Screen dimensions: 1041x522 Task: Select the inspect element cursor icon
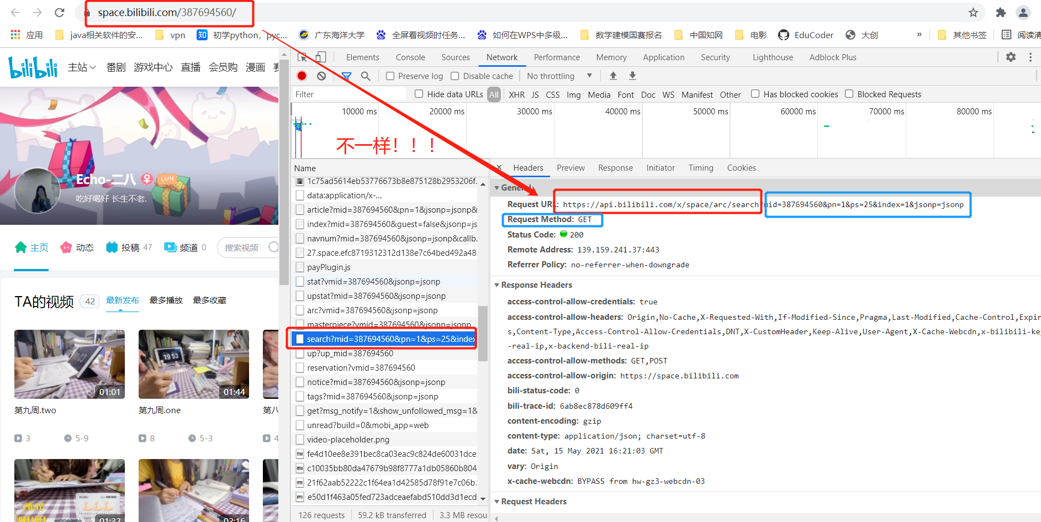303,57
